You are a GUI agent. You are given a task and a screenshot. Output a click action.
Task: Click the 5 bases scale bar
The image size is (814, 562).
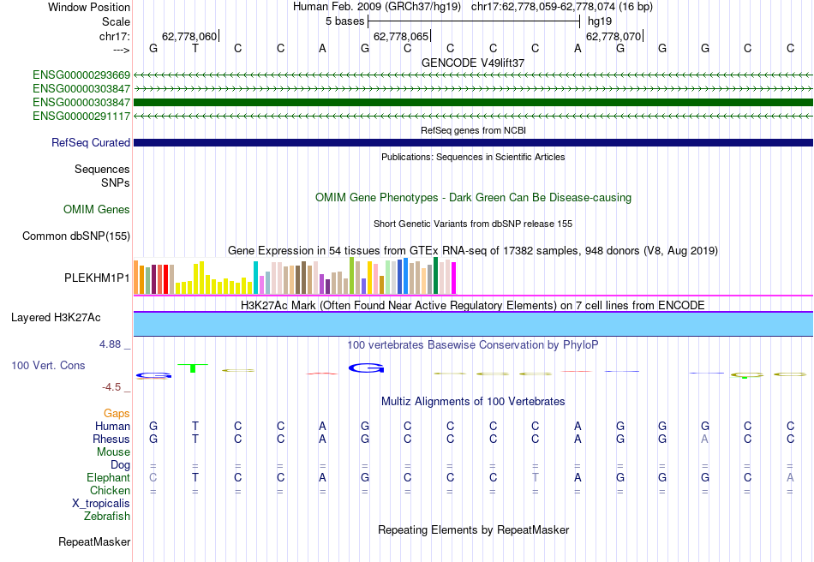[x=474, y=21]
